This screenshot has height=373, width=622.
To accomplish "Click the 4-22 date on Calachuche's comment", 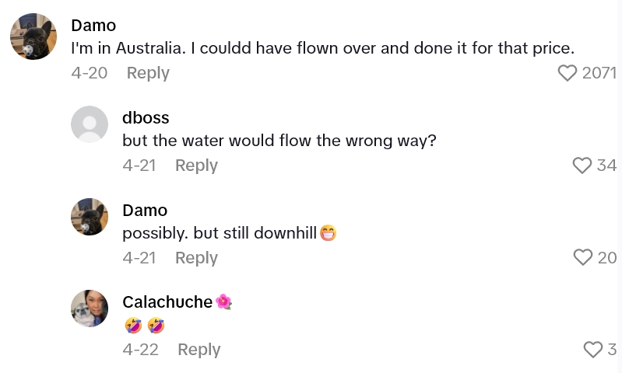I will pyautogui.click(x=140, y=350).
